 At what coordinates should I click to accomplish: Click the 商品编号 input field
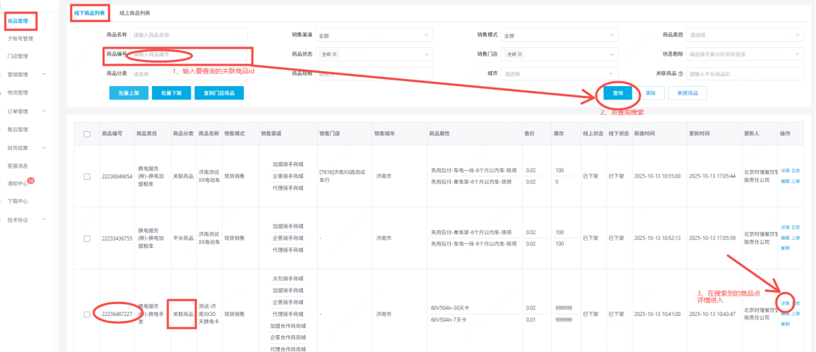point(189,54)
